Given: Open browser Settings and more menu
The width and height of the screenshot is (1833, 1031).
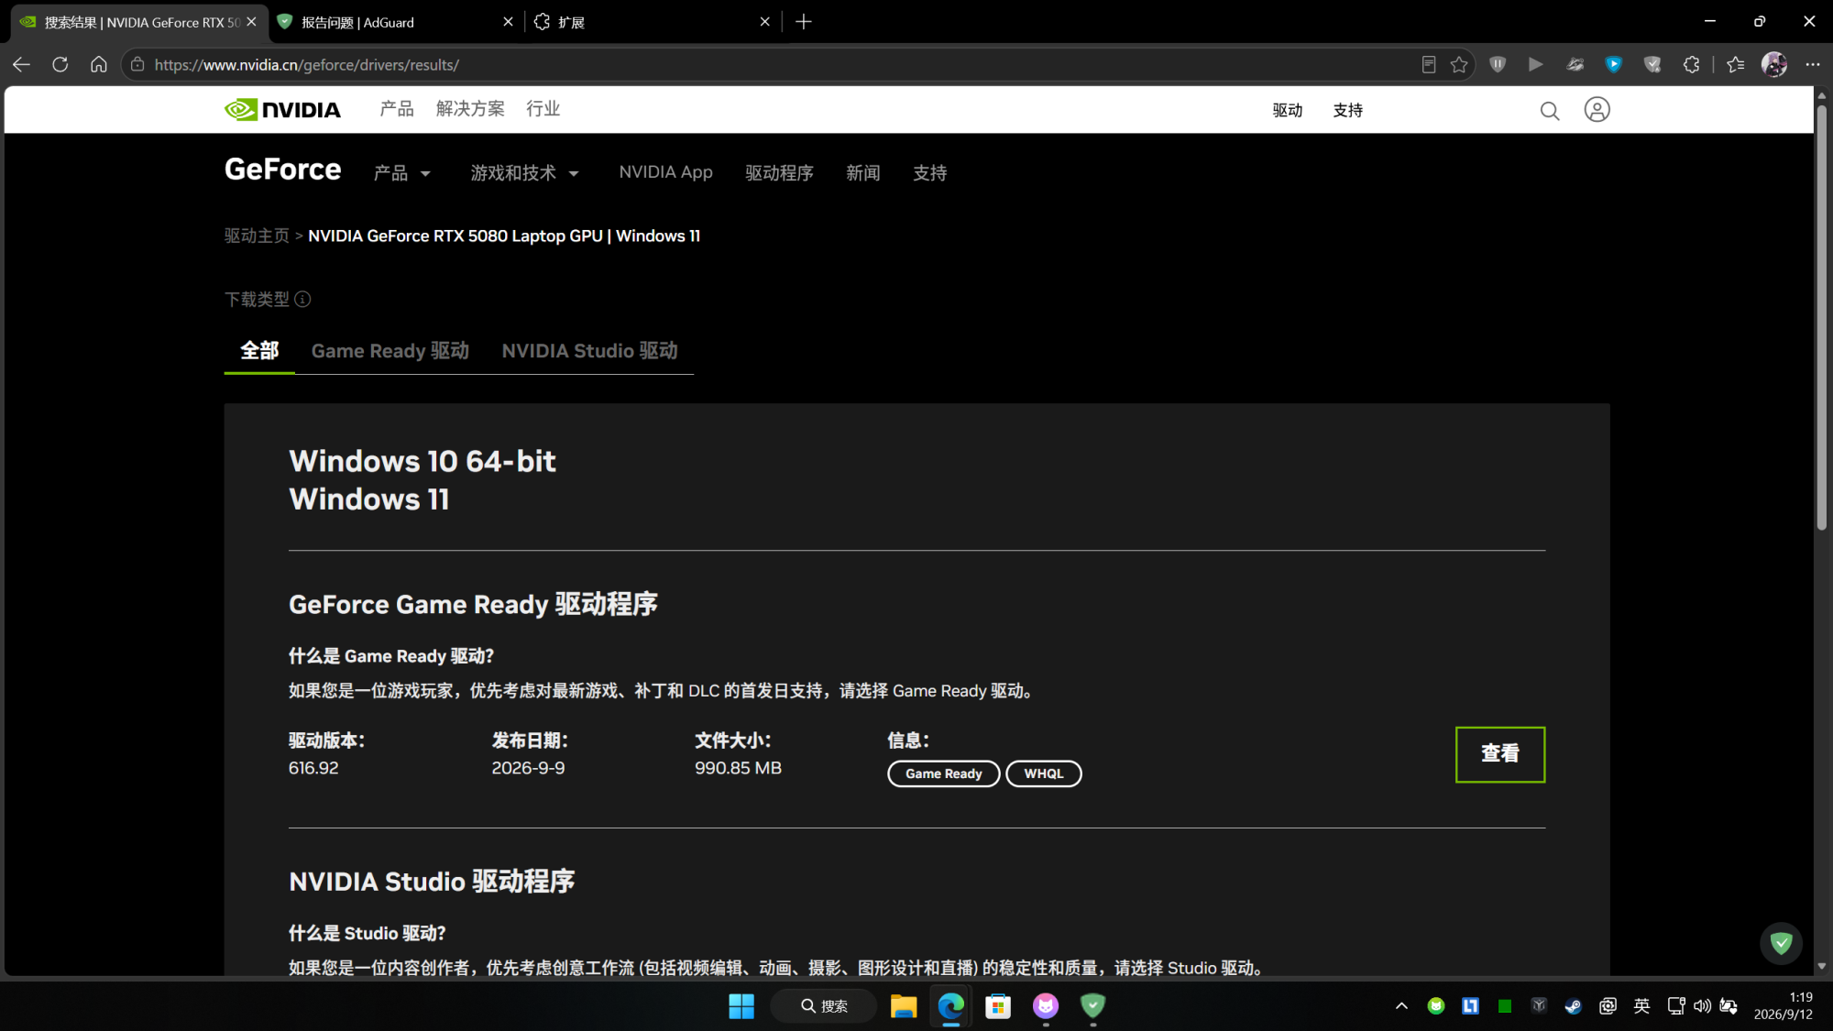Looking at the screenshot, I should click(1813, 64).
